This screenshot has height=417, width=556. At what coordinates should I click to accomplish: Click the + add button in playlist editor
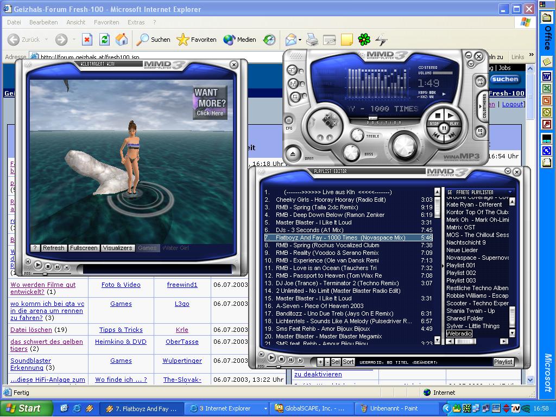[x=320, y=362]
